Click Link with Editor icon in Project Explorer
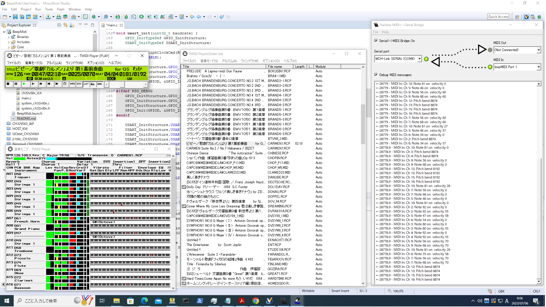Screen dimensions: 546x307 point(65,25)
